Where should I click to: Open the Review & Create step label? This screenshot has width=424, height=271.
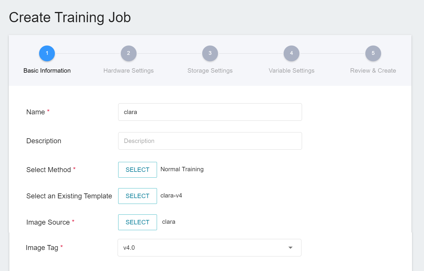coord(373,71)
